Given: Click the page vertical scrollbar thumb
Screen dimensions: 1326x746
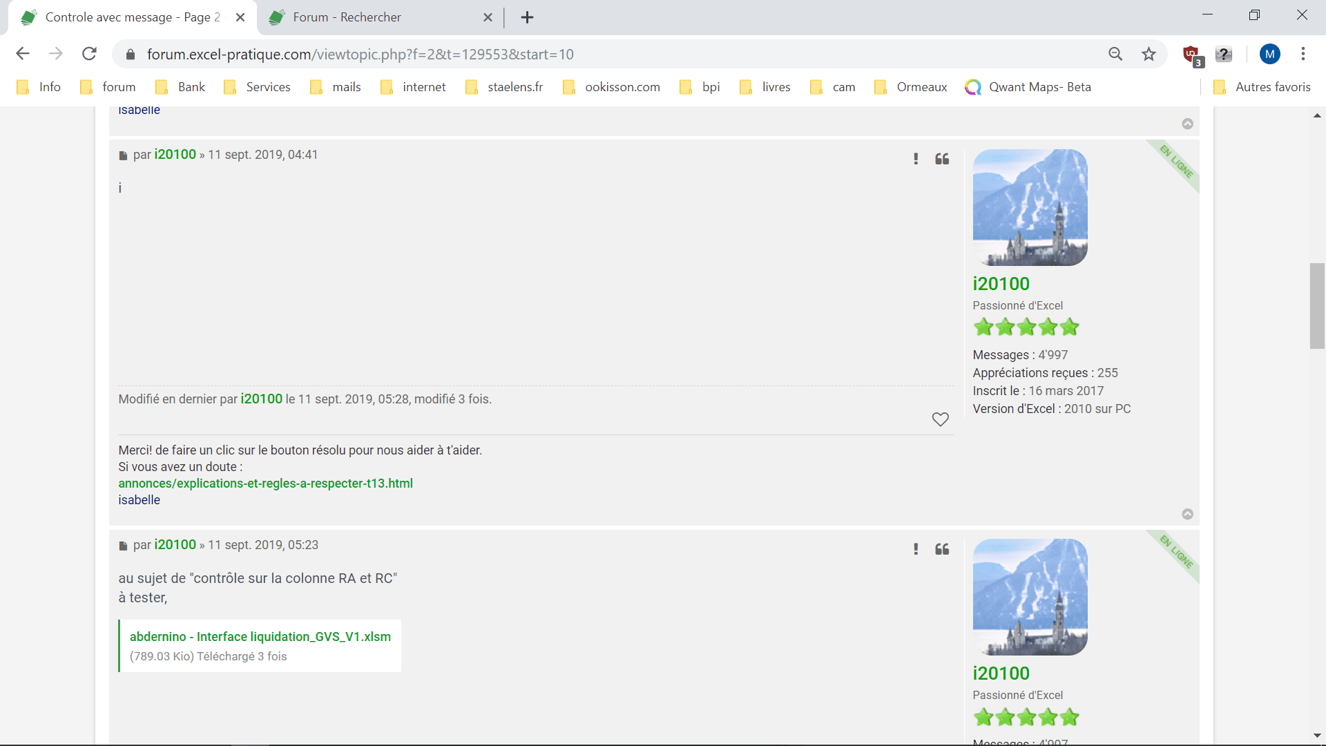Looking at the screenshot, I should tap(1317, 305).
